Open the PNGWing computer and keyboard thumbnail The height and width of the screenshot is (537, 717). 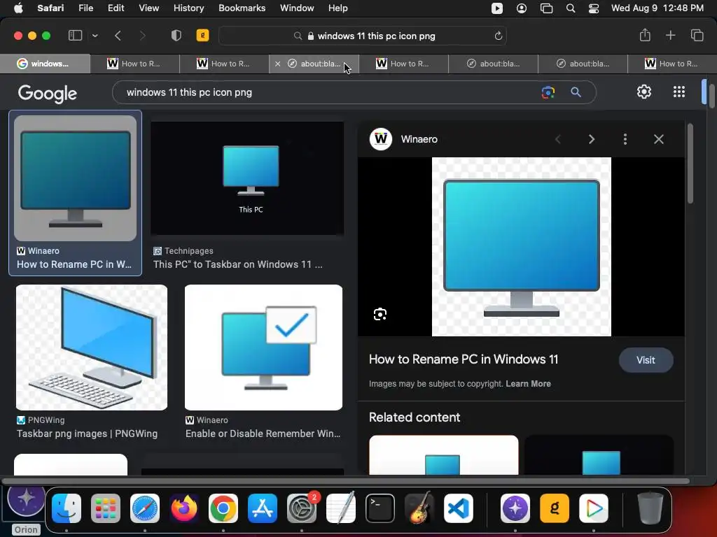[x=92, y=348]
